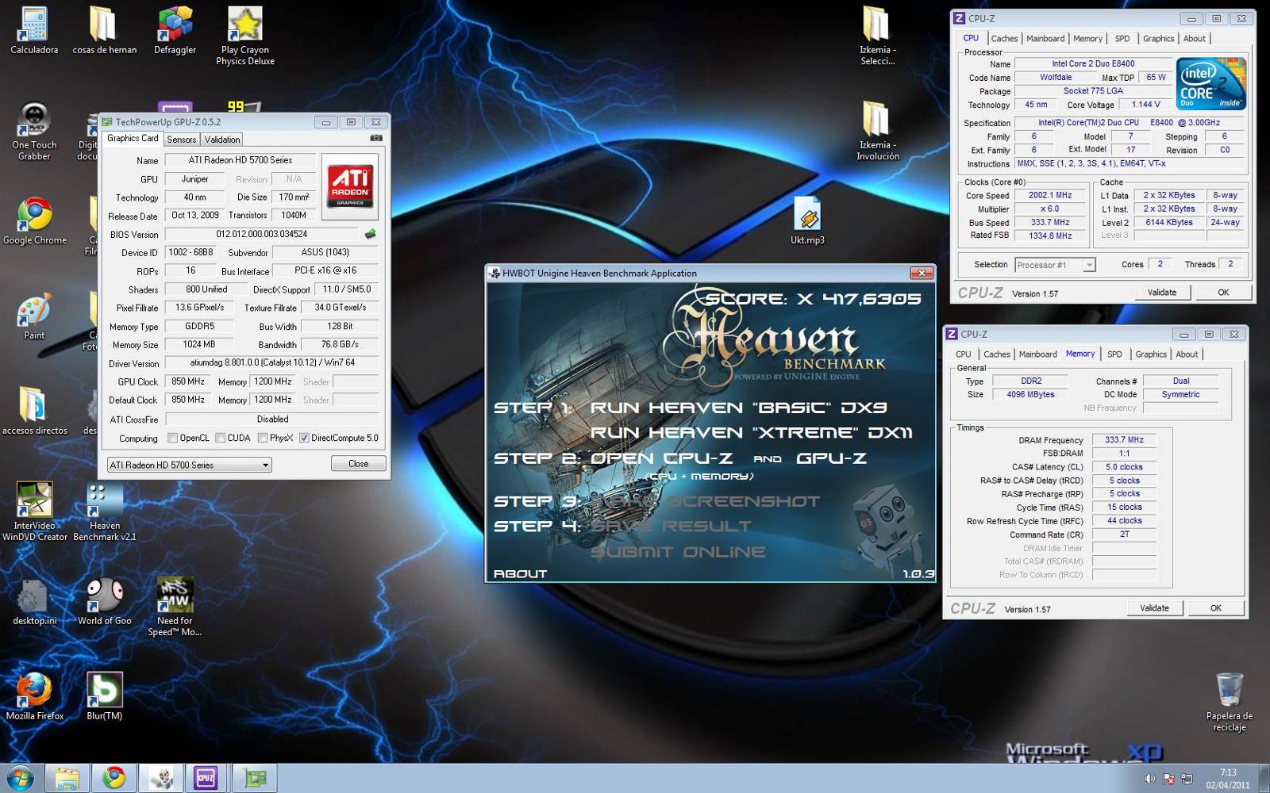This screenshot has height=793, width=1270.
Task: Click the Intel Core 2 logo in CPU-Z
Action: tap(1211, 83)
